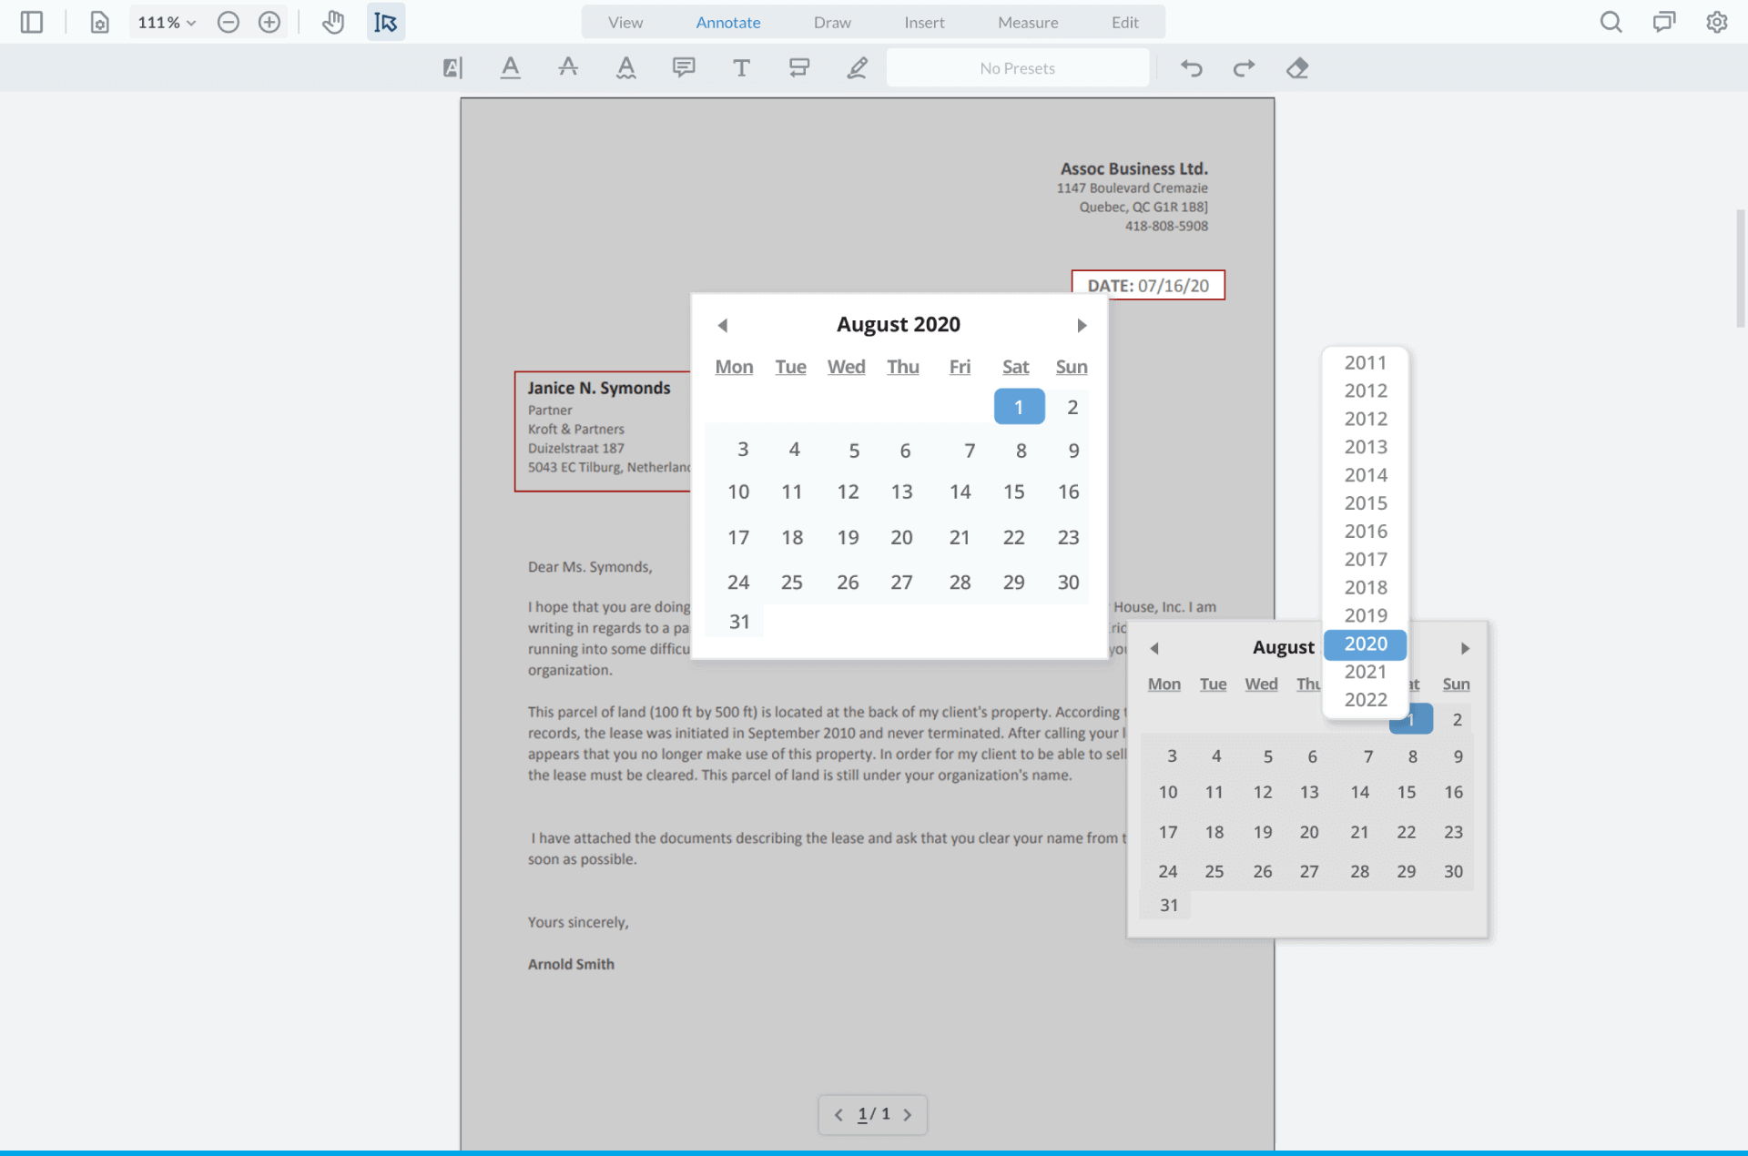Viewport: 1748px width, 1156px height.
Task: Open the search tool
Action: (x=1611, y=22)
